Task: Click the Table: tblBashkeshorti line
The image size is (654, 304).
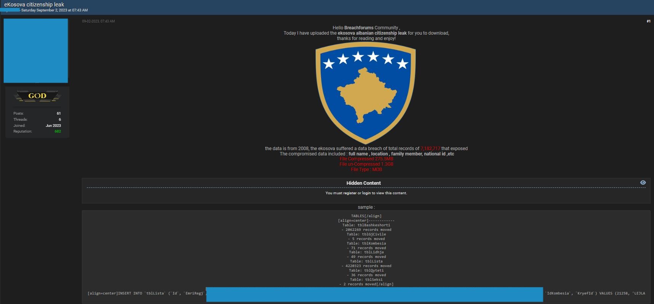Action: [366, 225]
